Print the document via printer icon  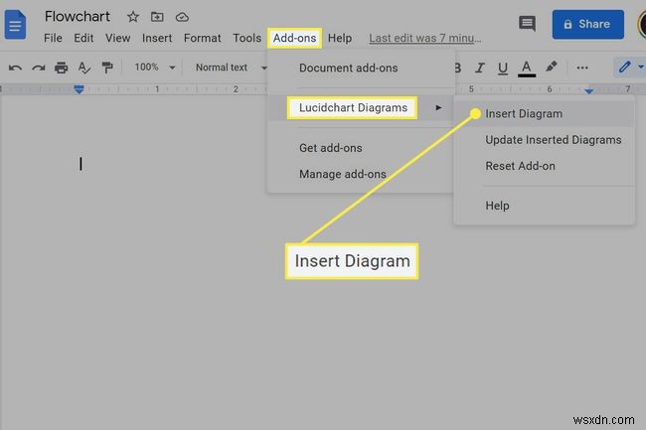point(61,68)
